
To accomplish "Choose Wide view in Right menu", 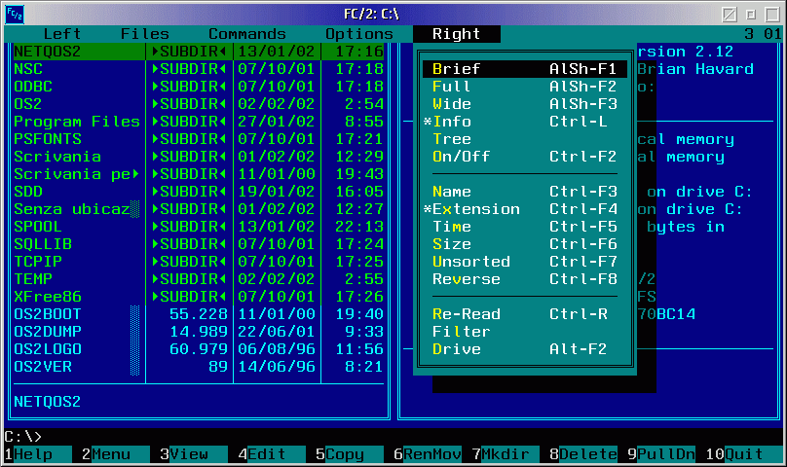I will tap(524, 104).
